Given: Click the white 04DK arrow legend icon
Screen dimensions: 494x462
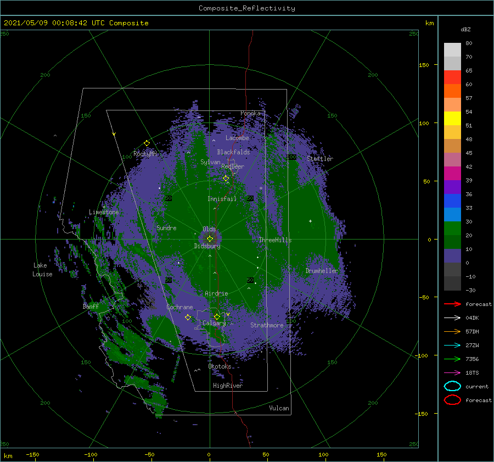Looking at the screenshot, I should point(452,318).
